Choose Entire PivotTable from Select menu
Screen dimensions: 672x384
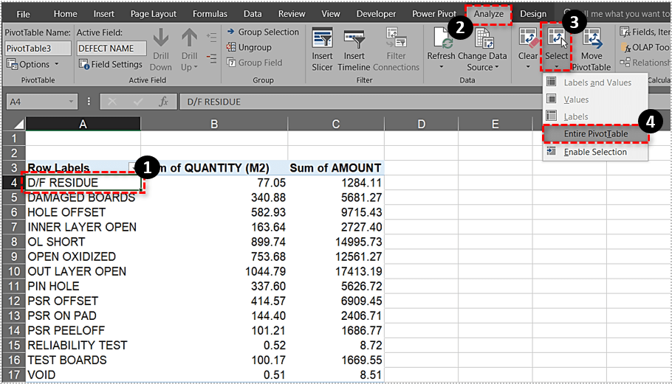[x=595, y=134]
